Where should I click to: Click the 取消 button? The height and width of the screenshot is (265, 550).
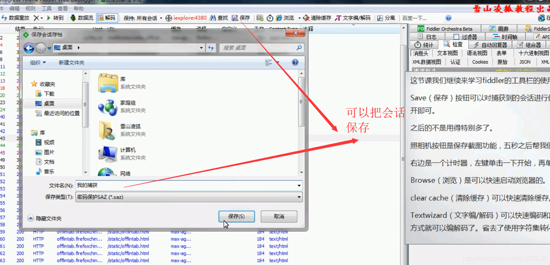pos(279,216)
